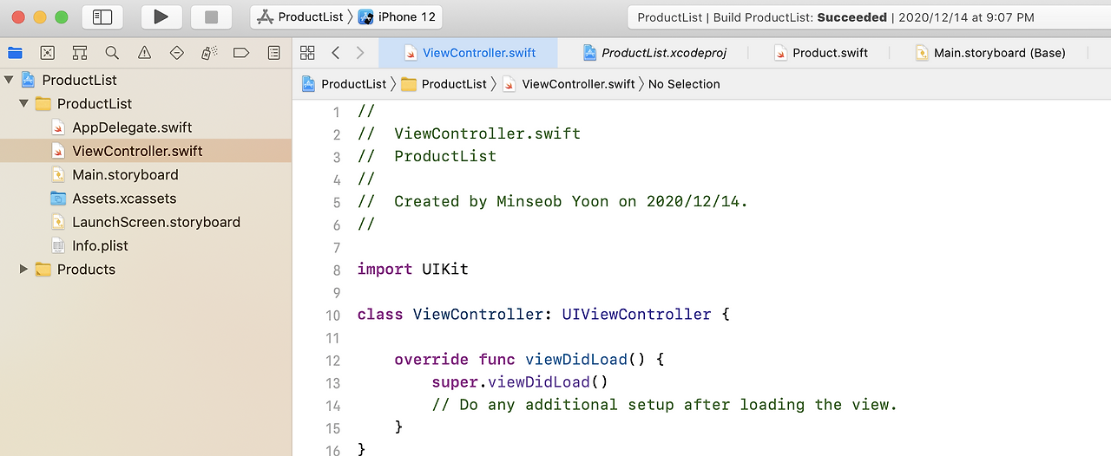Open the Find navigator magnifier icon

(x=112, y=53)
